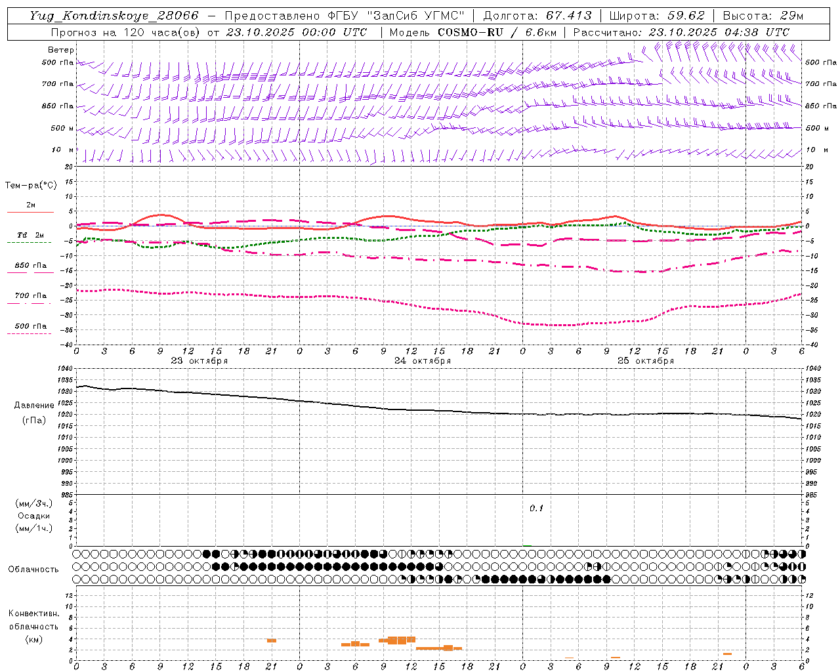Click the Долгота: 67.413 value
This screenshot has width=840, height=672.
(x=537, y=16)
